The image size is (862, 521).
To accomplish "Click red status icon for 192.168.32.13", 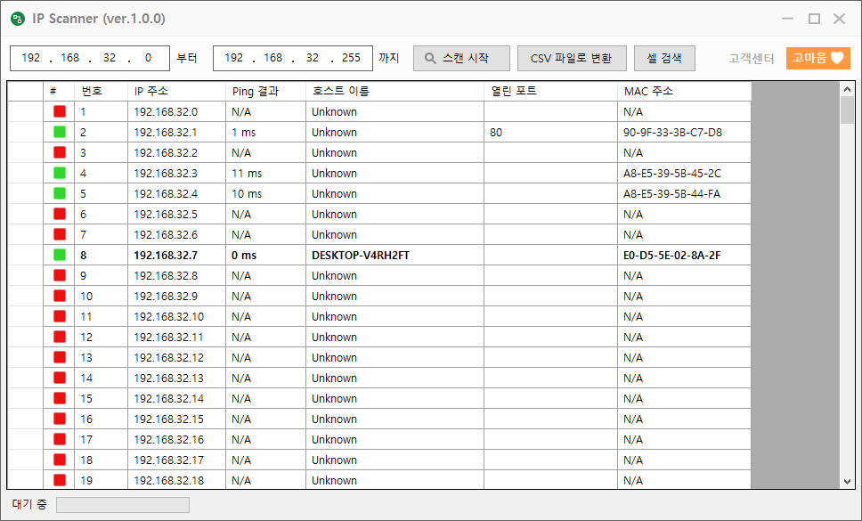I will pyautogui.click(x=60, y=378).
